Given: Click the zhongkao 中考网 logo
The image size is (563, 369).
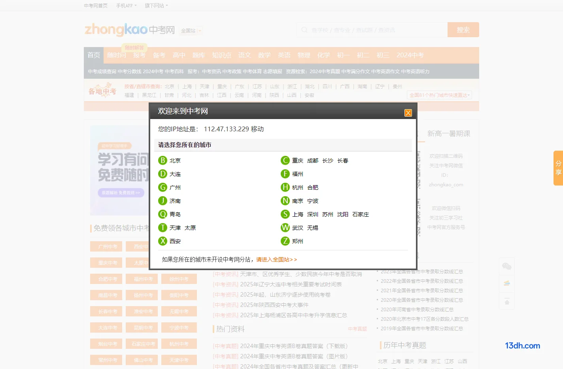Looking at the screenshot, I should pos(130,30).
